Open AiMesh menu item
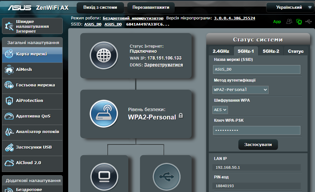This screenshot has width=315, height=192. click(x=32, y=71)
